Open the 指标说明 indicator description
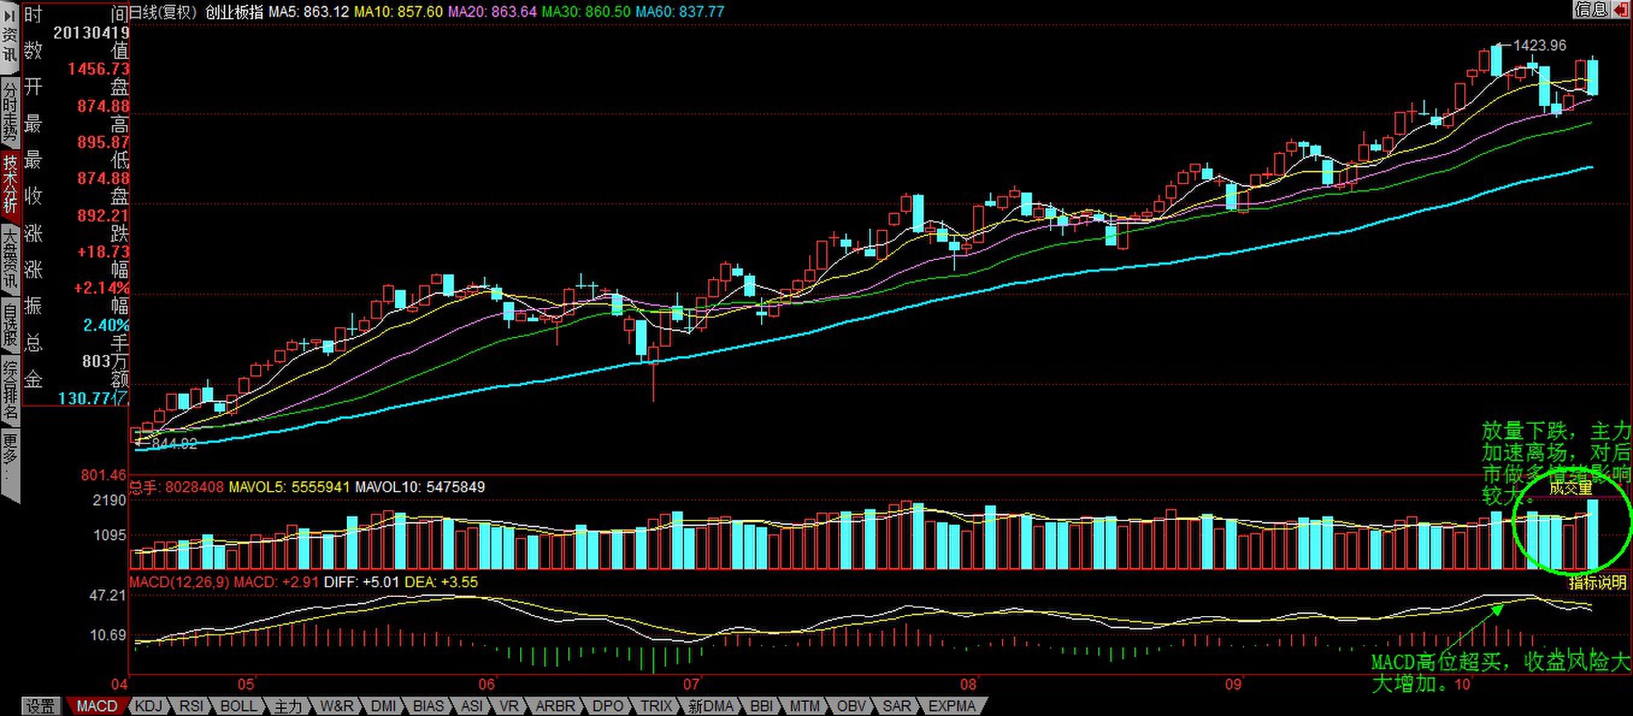Image resolution: width=1633 pixels, height=716 pixels. (1598, 582)
